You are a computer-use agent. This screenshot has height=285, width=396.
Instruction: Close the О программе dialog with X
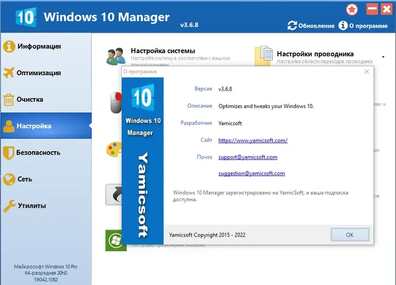[367, 72]
